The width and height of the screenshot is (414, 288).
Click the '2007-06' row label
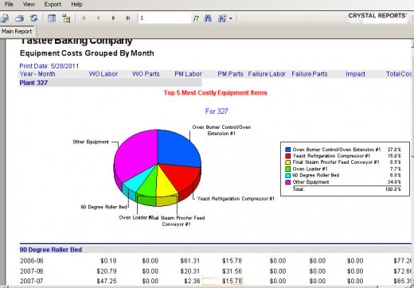click(32, 271)
